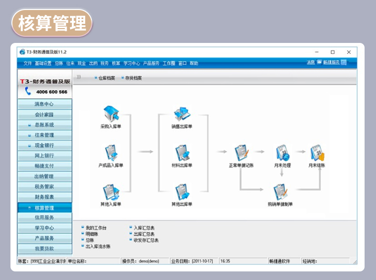Open the 产品服务 menu

coord(151,63)
